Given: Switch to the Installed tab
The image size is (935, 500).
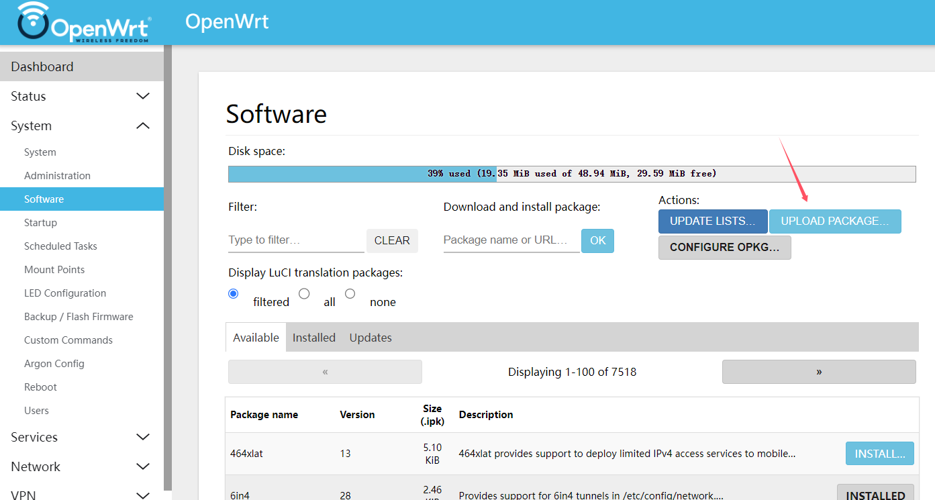Looking at the screenshot, I should pyautogui.click(x=314, y=338).
